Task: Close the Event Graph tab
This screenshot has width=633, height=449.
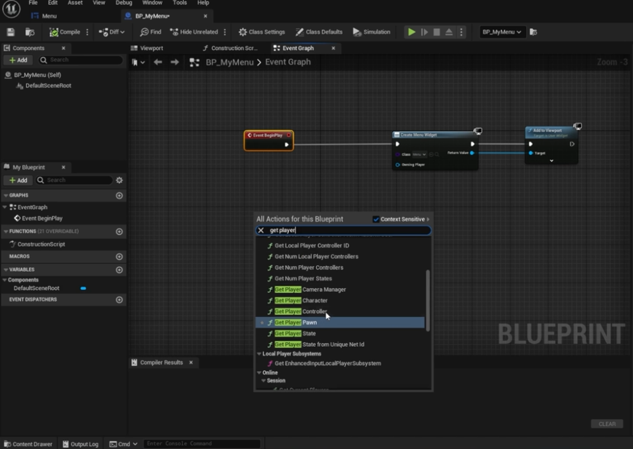Action: pyautogui.click(x=333, y=48)
